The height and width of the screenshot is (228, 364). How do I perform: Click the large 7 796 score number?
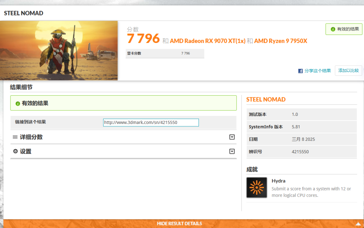coord(143,39)
